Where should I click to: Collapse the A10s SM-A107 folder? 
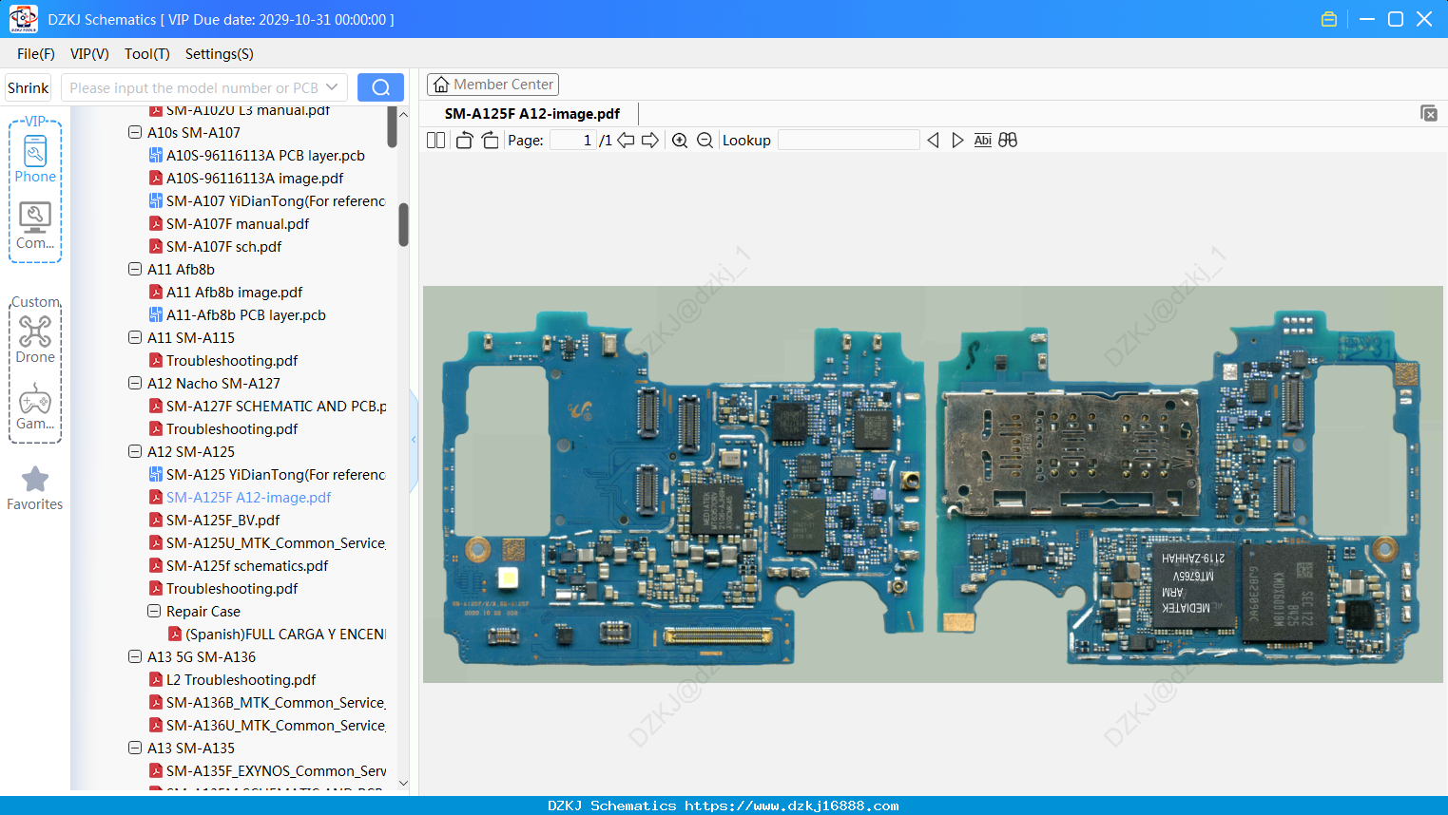click(x=135, y=133)
